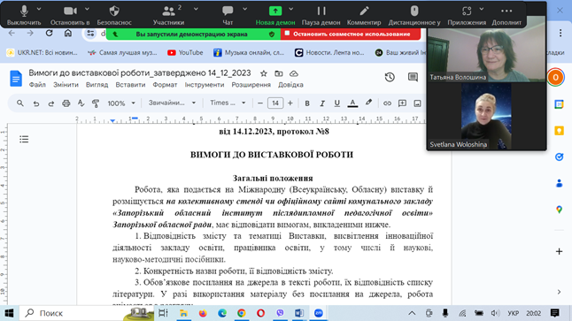Click the highlight color pen icon

coord(369,103)
